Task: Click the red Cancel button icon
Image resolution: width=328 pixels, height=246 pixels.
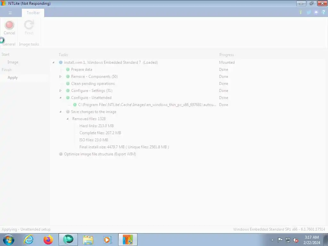Action: pos(9,25)
